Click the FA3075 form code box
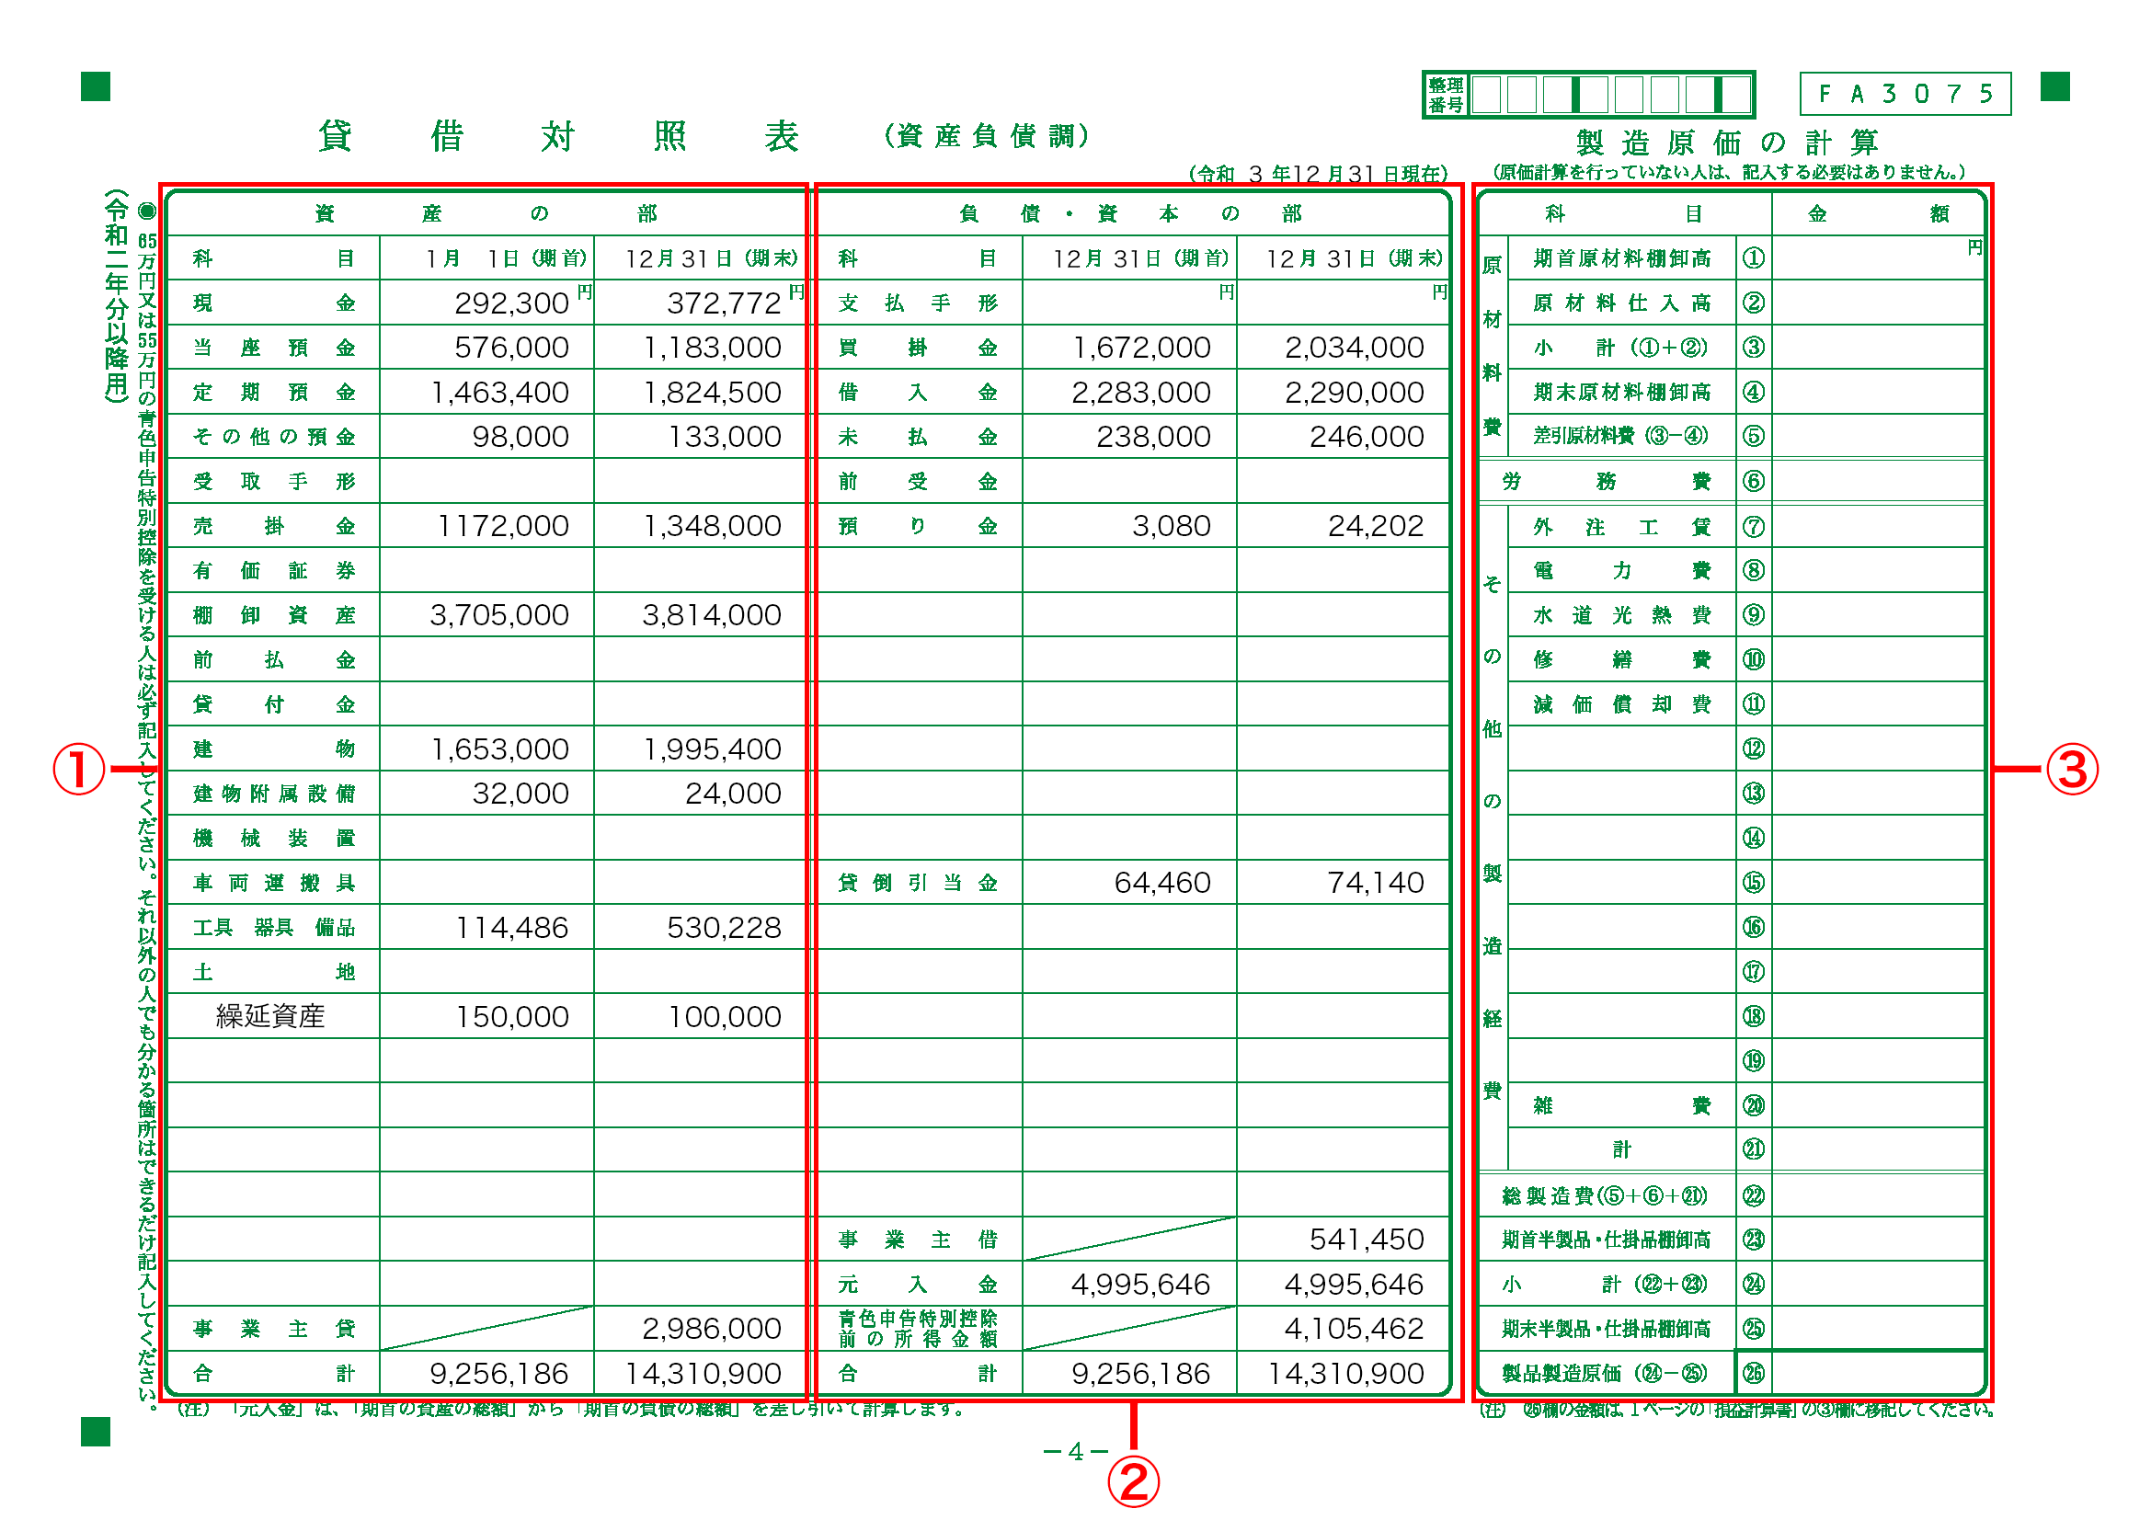 pyautogui.click(x=1905, y=94)
